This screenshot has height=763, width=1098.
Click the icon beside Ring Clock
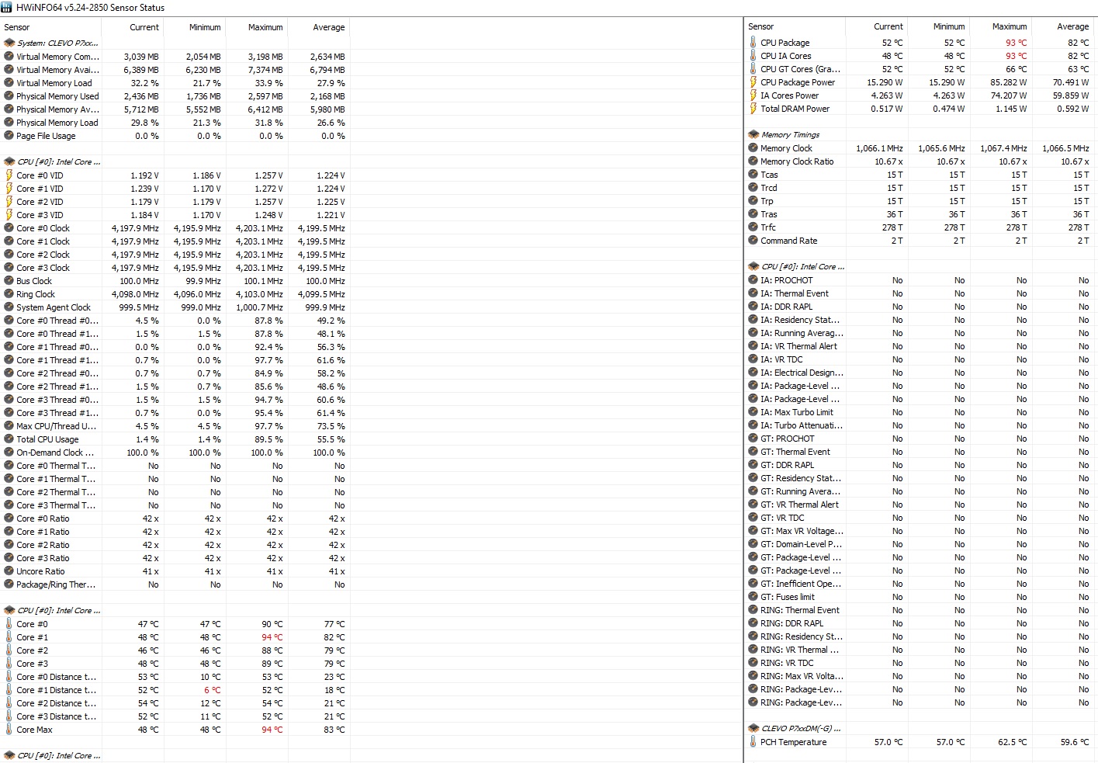point(9,293)
